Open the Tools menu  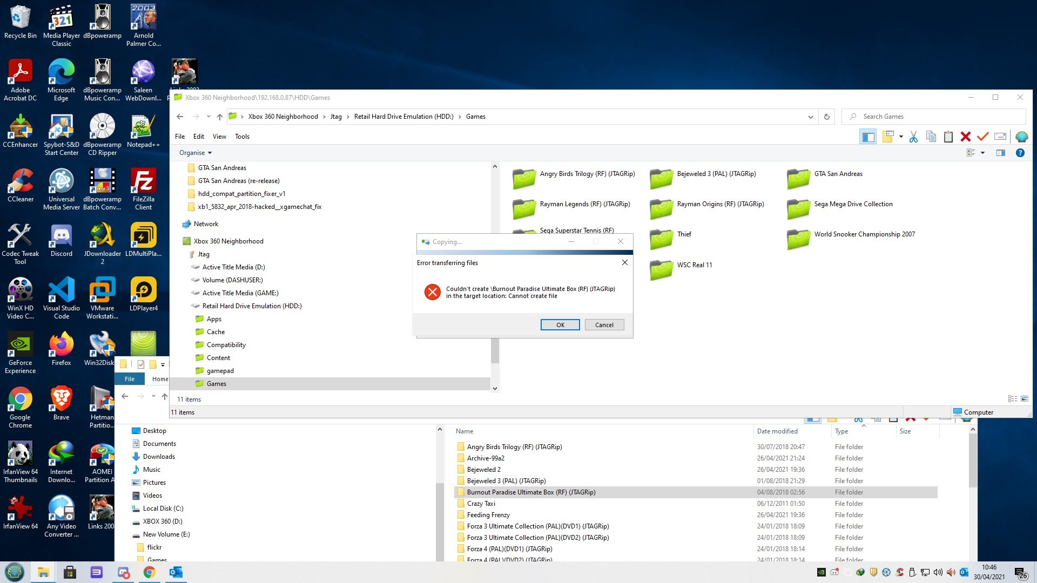242,137
